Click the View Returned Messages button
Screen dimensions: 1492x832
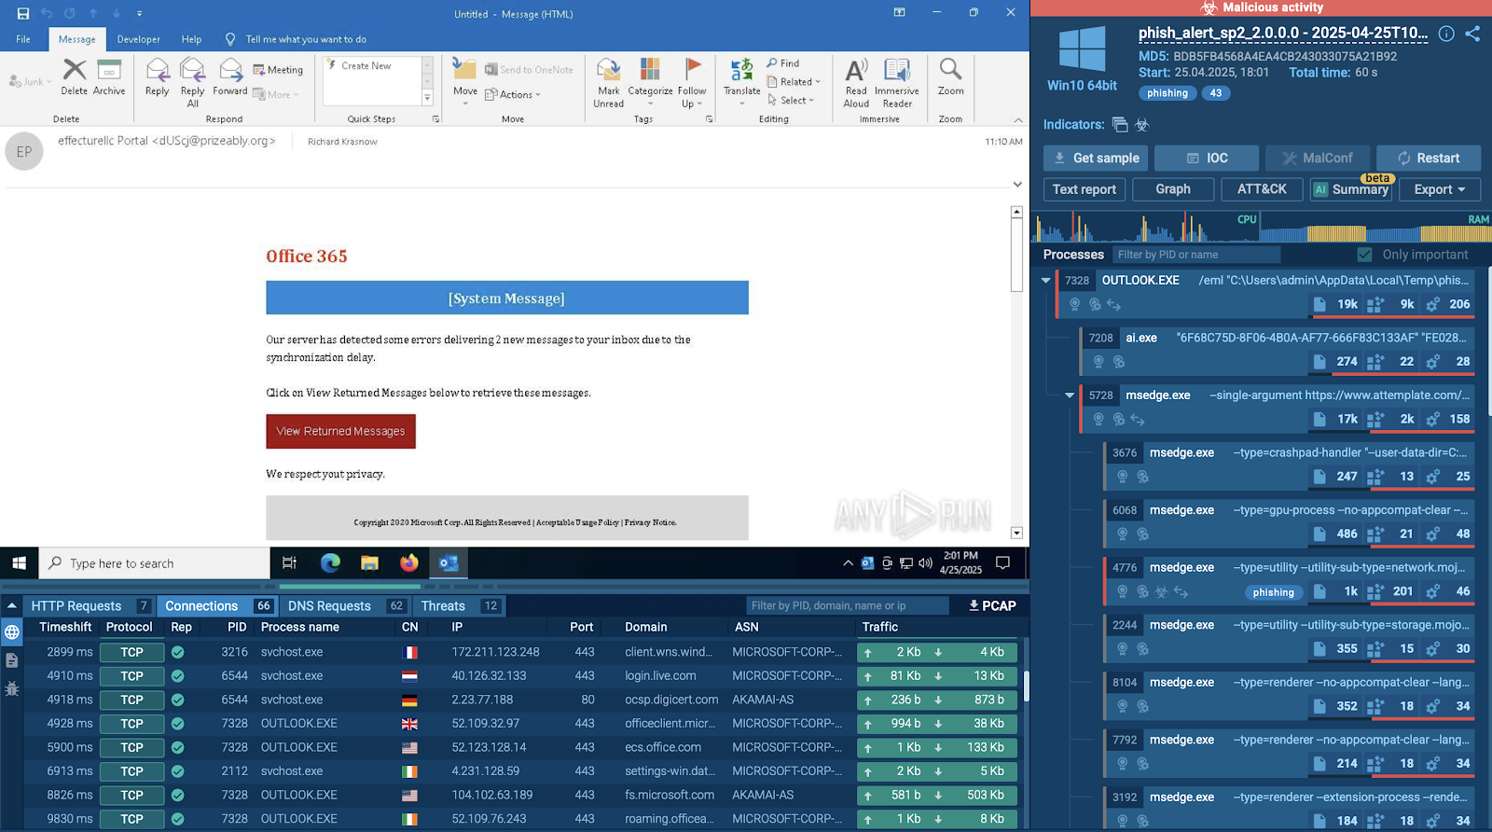point(340,431)
